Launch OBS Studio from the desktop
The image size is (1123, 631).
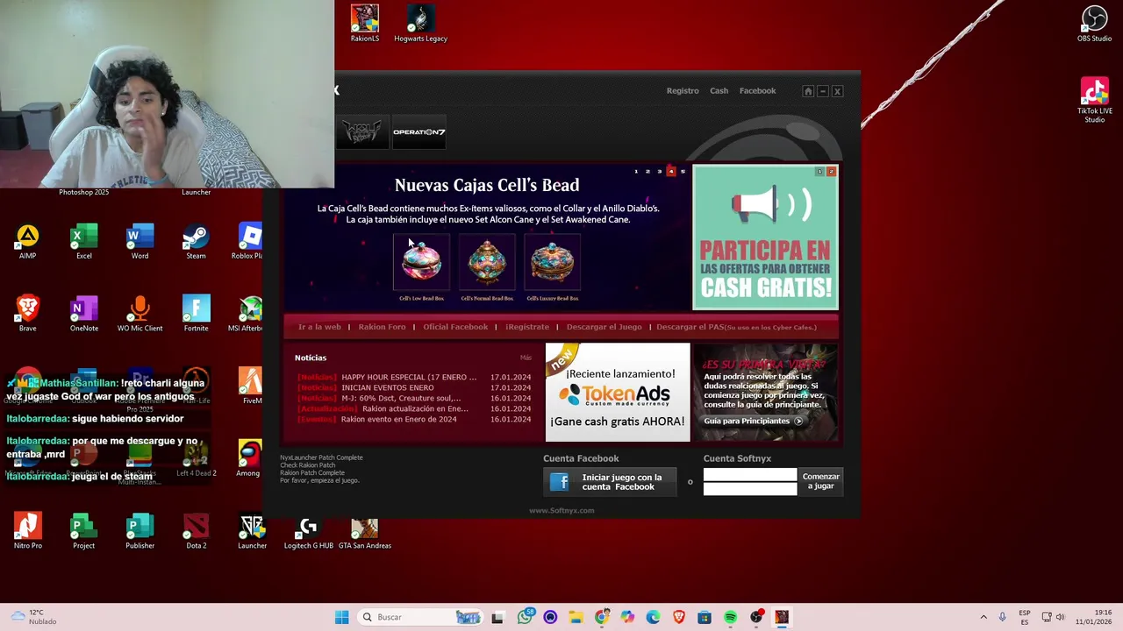click(1094, 24)
